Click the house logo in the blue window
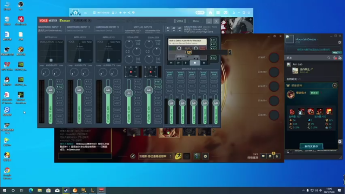The width and height of the screenshot is (345, 194). pyautogui.click(x=75, y=13)
